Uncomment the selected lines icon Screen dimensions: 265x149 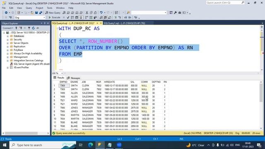pyautogui.click(x=120, y=17)
